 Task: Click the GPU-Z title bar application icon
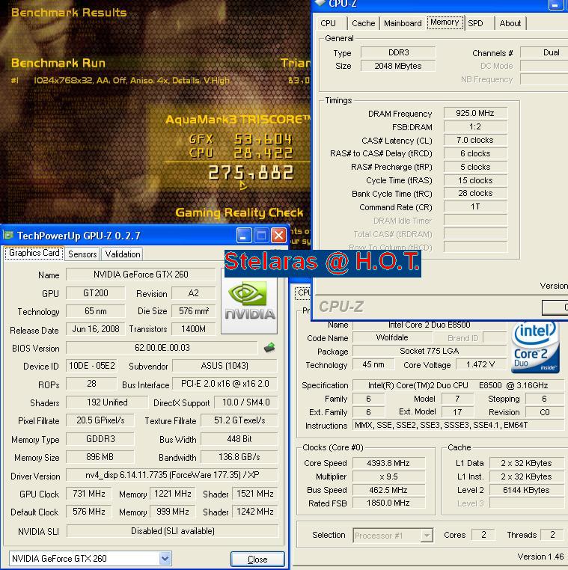coord(8,235)
